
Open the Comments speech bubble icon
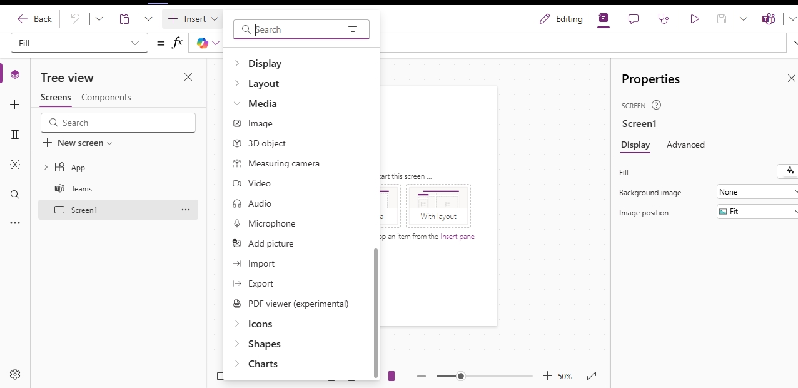coord(634,19)
